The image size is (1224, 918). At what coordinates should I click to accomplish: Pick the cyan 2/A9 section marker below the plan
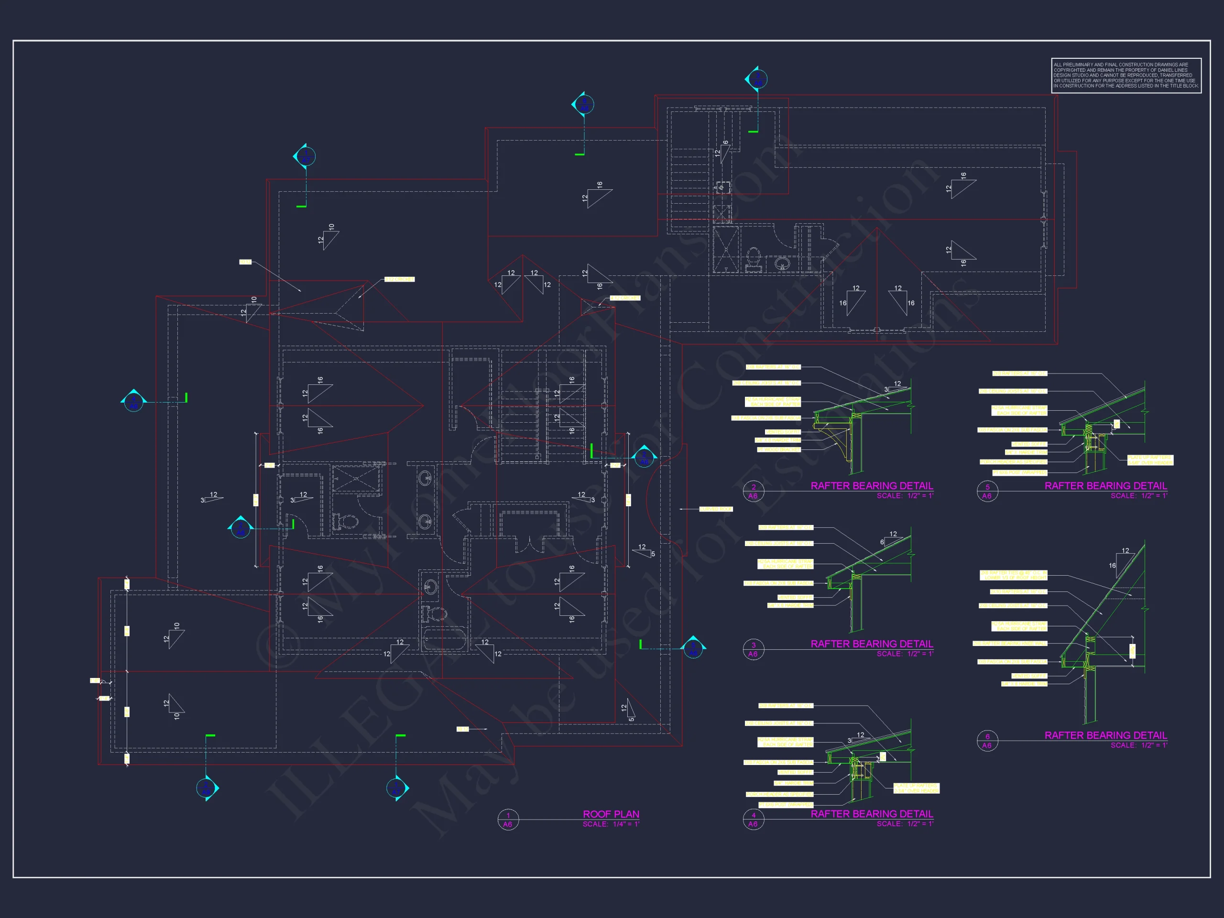[207, 788]
